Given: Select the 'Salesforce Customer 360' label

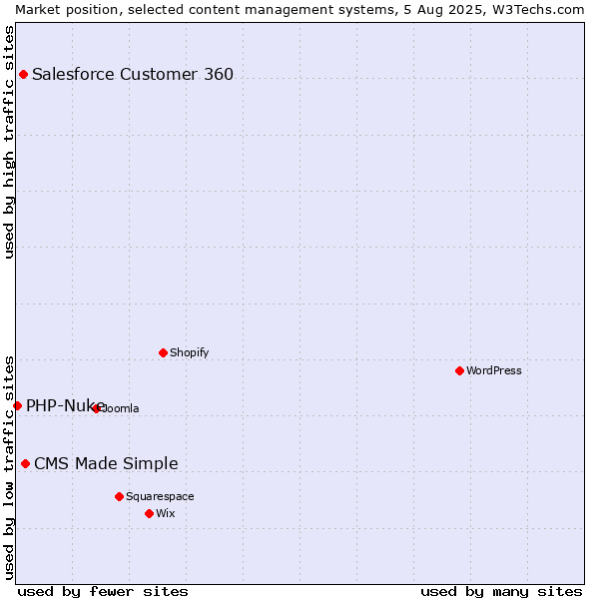Looking at the screenshot, I should (133, 74).
